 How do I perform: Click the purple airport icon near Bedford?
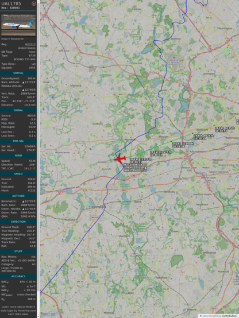pyautogui.click(x=174, y=58)
